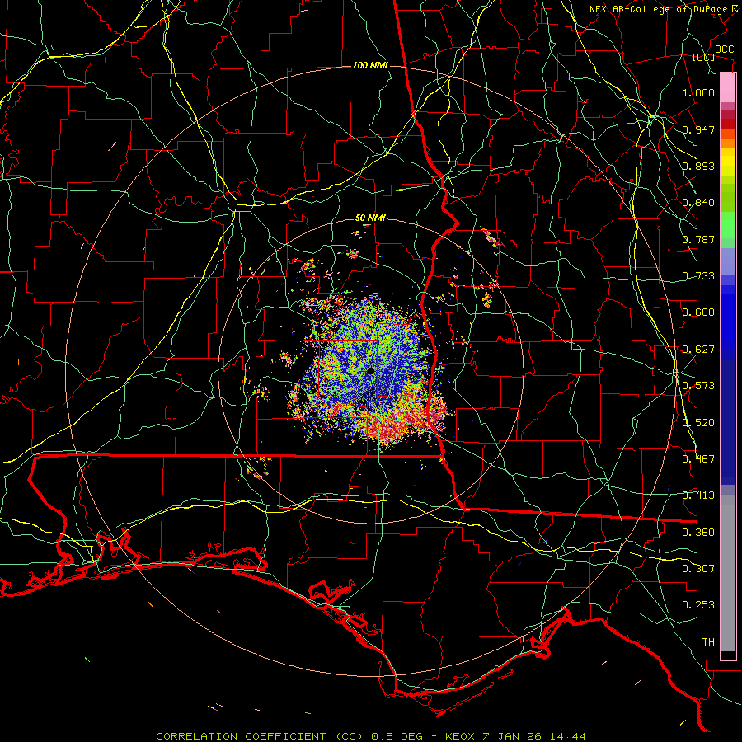Click the DCC label above the color scale

coord(724,49)
